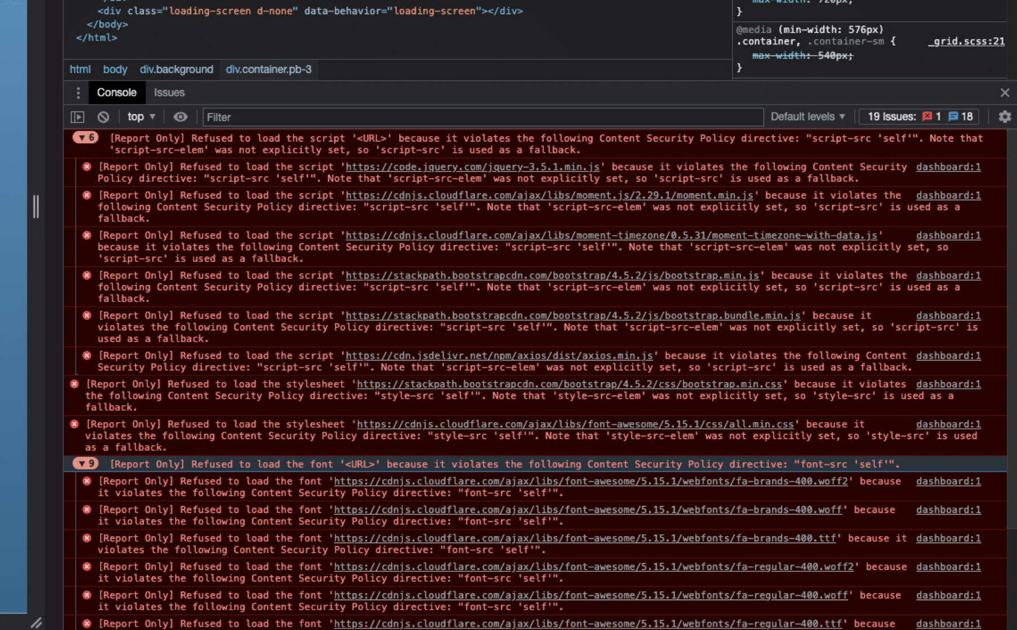This screenshot has height=630, width=1017.
Task: Open the fa-brands-400.ttf URL
Action: point(585,539)
